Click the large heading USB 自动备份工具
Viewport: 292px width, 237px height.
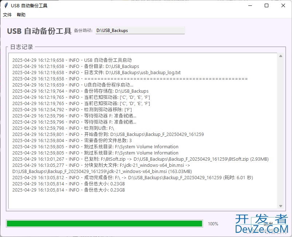click(39, 31)
